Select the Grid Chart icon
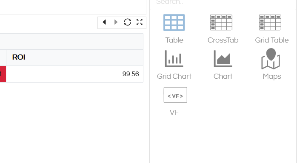The image size is (300, 163). pos(174,59)
